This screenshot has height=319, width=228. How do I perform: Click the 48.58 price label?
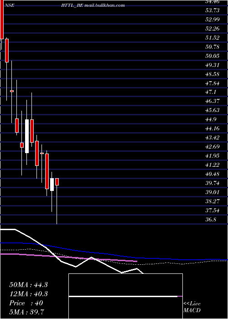[212, 74]
